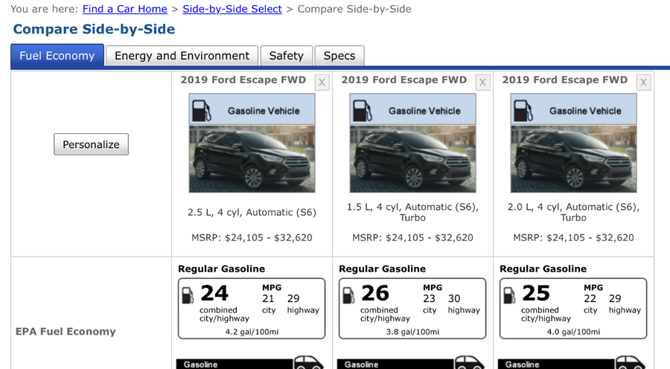This screenshot has height=369, width=670.
Task: Click gas pump icon on second Gasoline Vehicle banner
Action: pyautogui.click(x=363, y=111)
